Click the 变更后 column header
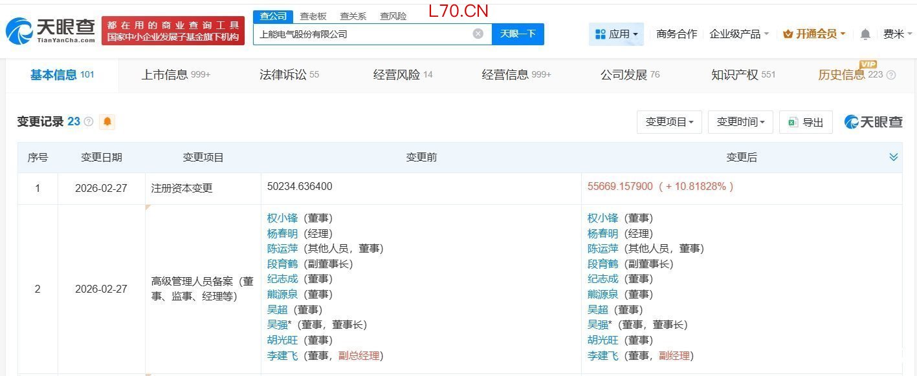This screenshot has height=376, width=917. pyautogui.click(x=742, y=157)
